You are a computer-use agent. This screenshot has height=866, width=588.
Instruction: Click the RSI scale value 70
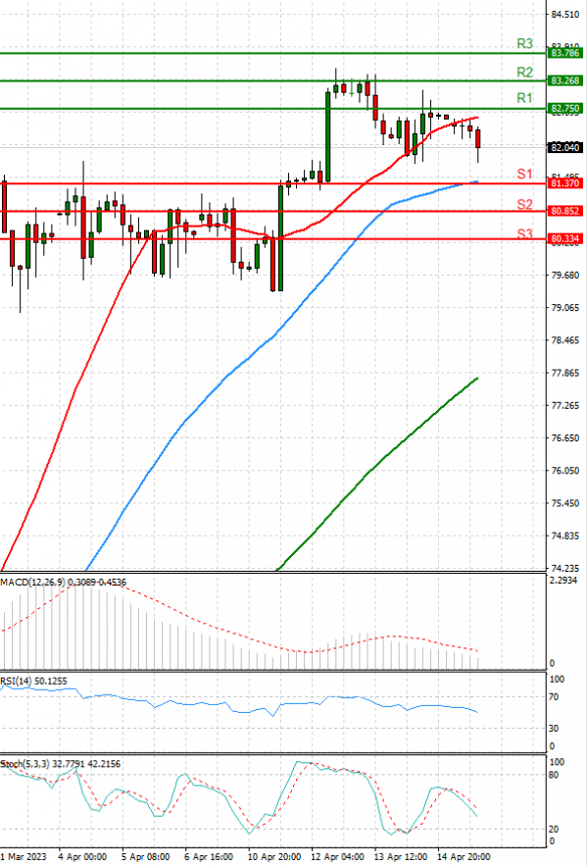[554, 697]
